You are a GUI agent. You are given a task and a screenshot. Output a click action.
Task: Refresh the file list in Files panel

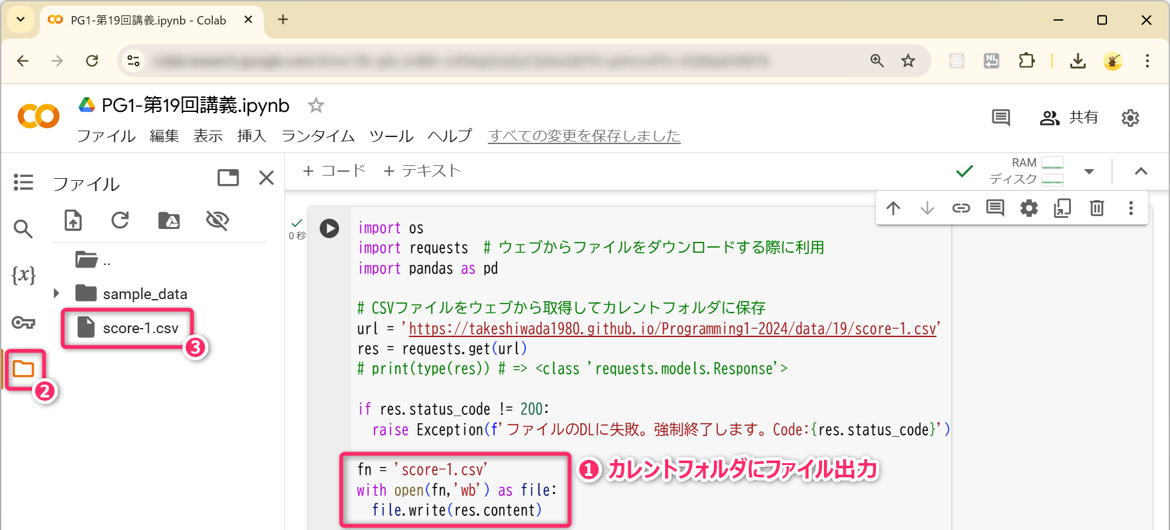click(x=120, y=221)
